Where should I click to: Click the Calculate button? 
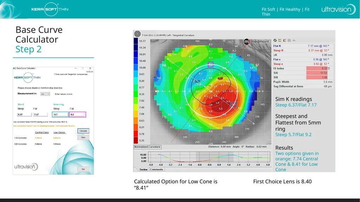83,131
